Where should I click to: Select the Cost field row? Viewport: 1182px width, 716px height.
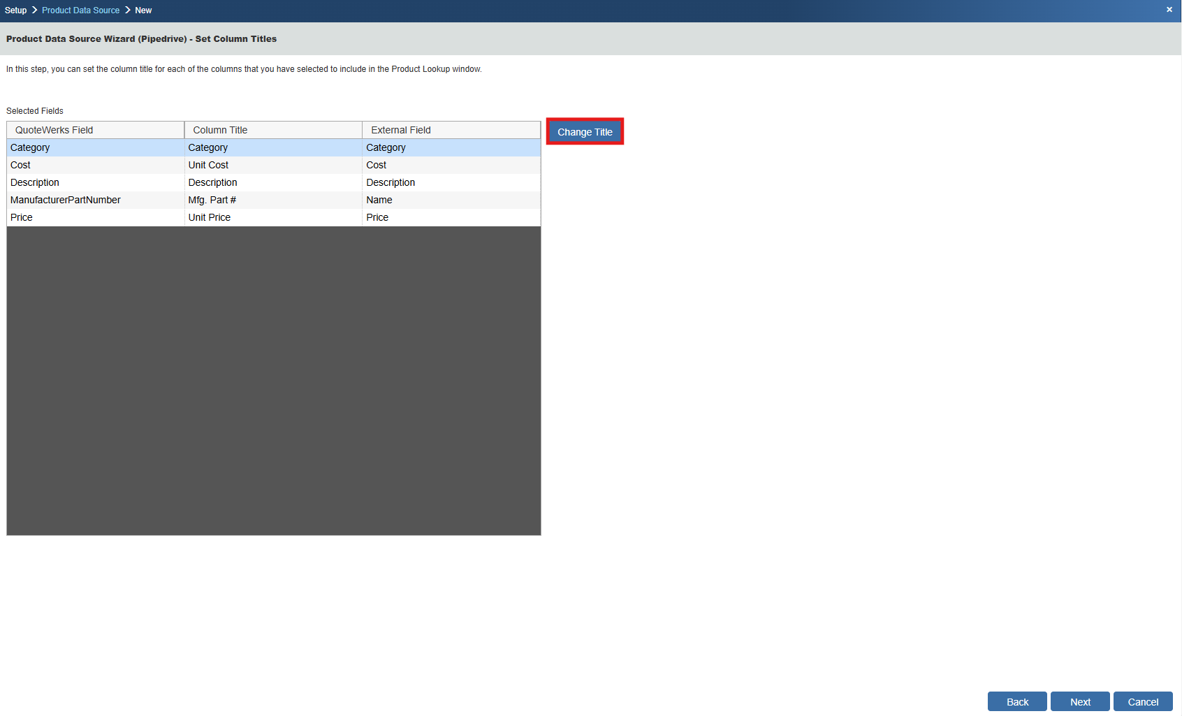coord(20,165)
